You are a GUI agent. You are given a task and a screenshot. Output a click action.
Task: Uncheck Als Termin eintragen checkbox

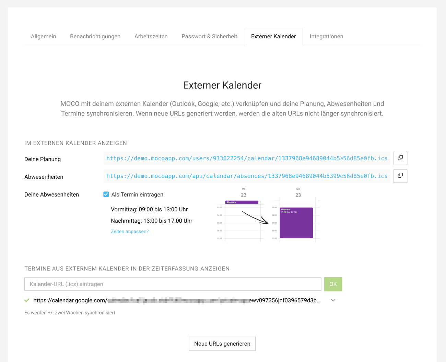pos(106,194)
